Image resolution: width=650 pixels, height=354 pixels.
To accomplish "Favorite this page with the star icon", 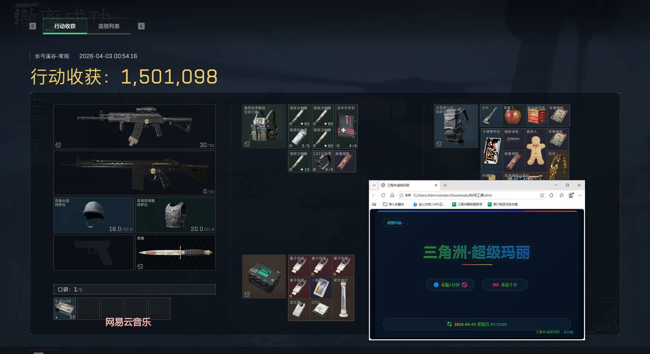I will click(542, 195).
